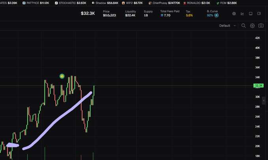Click the Supply value 1B

(146, 15)
